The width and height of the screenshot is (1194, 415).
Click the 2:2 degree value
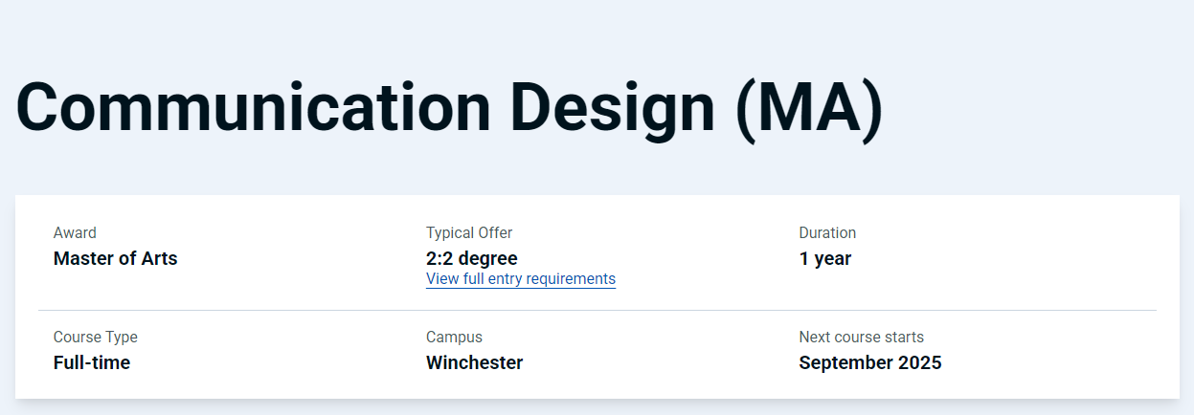[x=471, y=258]
